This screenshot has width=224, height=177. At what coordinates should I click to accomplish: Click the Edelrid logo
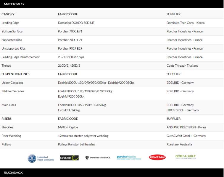click(69, 158)
